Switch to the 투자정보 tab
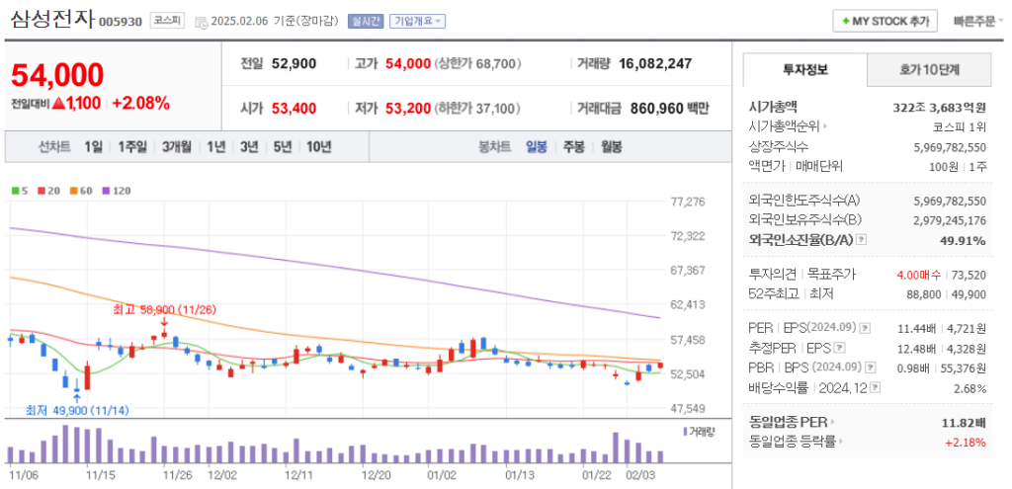This screenshot has height=489, width=1012. coord(804,70)
